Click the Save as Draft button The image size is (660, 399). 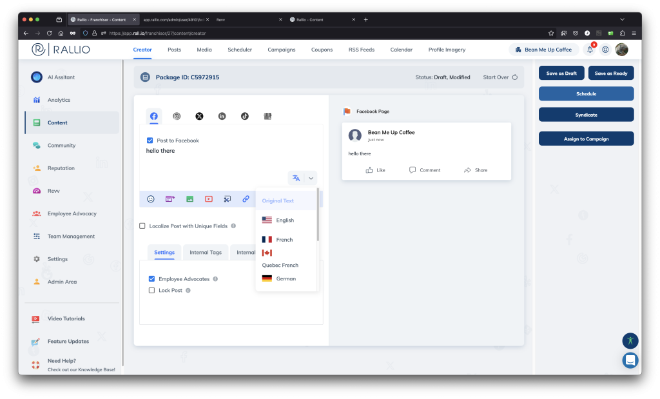point(561,73)
